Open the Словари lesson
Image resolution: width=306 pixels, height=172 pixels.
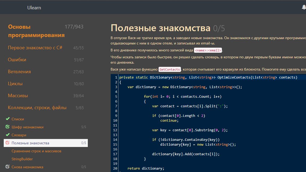[19, 135]
